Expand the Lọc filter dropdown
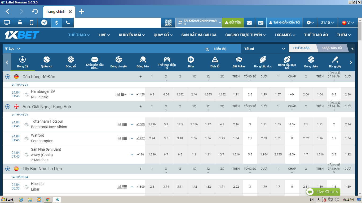The width and height of the screenshot is (362, 203). point(12,49)
